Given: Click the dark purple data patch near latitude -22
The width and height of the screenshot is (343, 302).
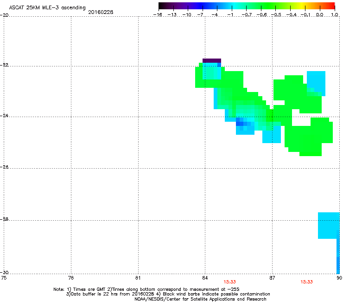Looking at the screenshot, I should [212, 61].
